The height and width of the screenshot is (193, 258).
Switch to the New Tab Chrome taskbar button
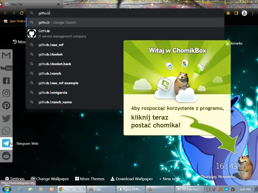click(72, 189)
